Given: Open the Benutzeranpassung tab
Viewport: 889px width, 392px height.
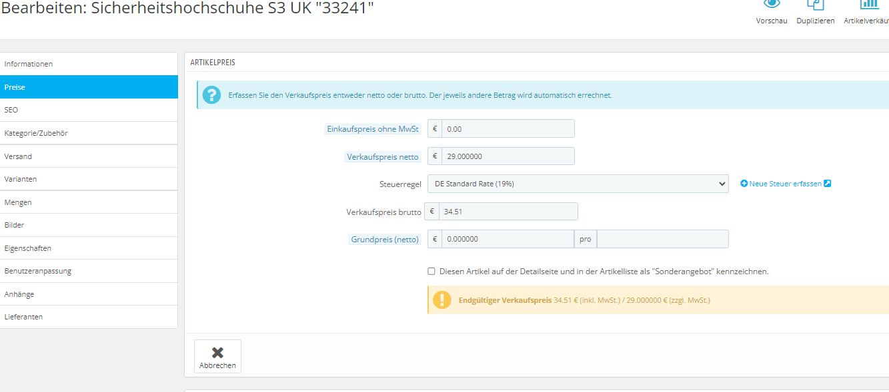Looking at the screenshot, I should tap(89, 271).
